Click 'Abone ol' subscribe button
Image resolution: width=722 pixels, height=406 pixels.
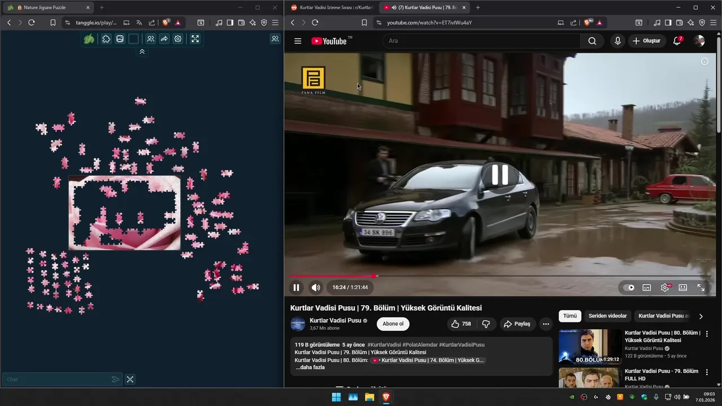coord(393,324)
